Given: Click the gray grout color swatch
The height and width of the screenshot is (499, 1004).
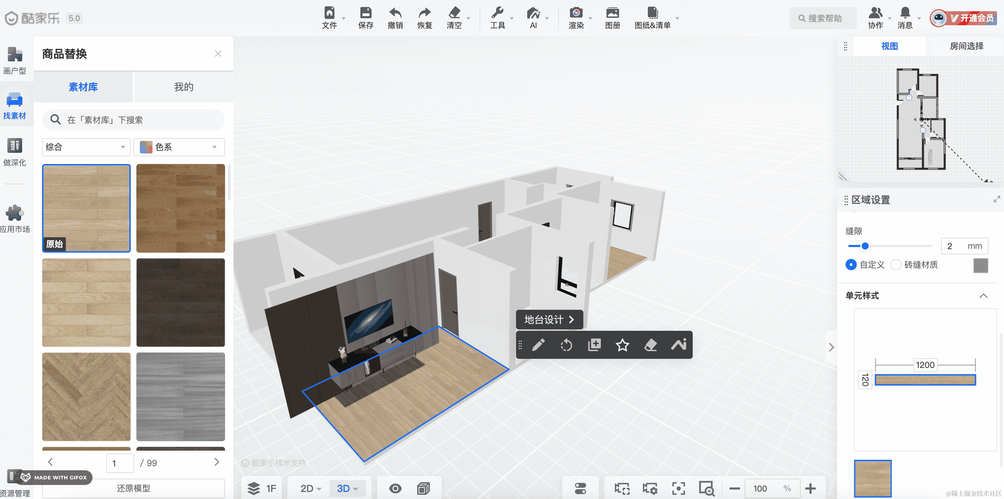Looking at the screenshot, I should pyautogui.click(x=981, y=265).
